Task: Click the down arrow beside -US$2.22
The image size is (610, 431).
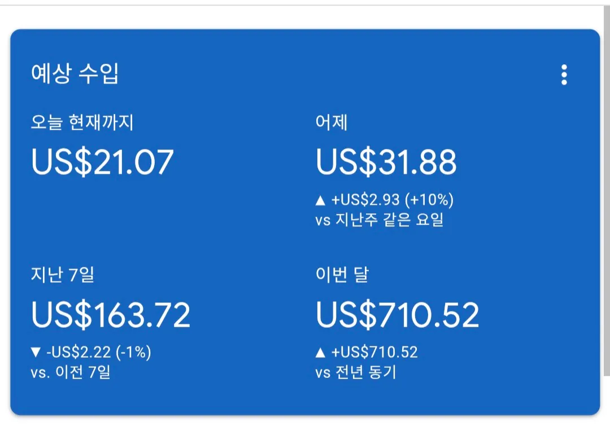Action: [36, 353]
